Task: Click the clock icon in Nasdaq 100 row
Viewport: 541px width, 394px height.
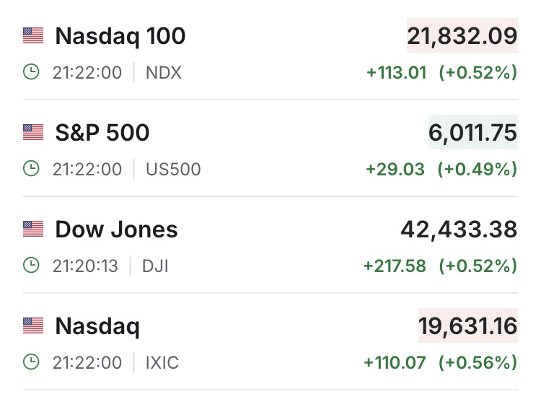Action: 31,72
